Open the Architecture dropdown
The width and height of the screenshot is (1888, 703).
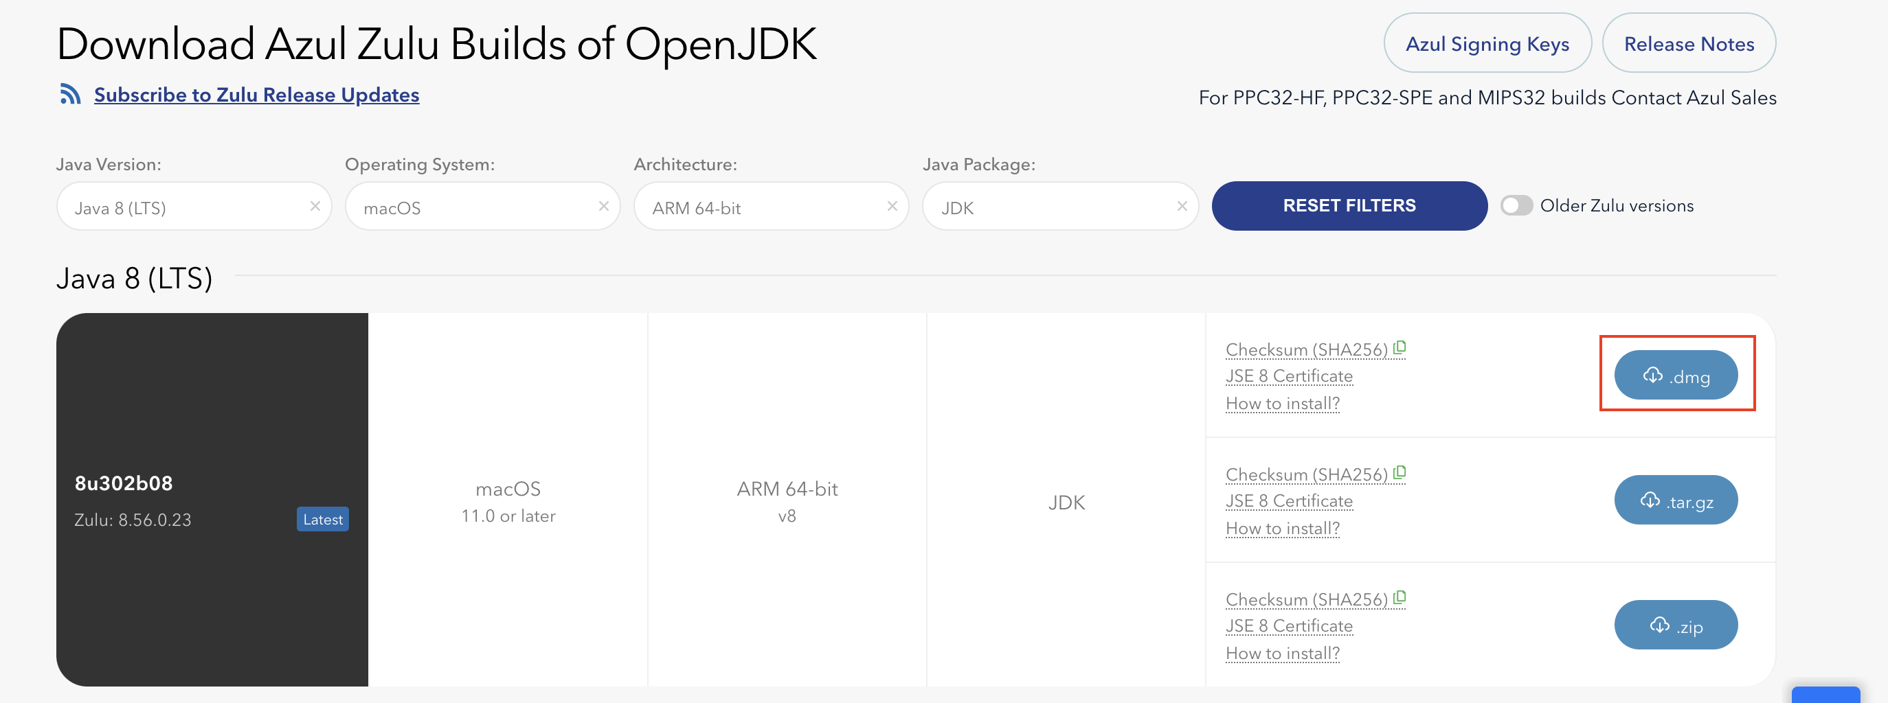coord(771,207)
